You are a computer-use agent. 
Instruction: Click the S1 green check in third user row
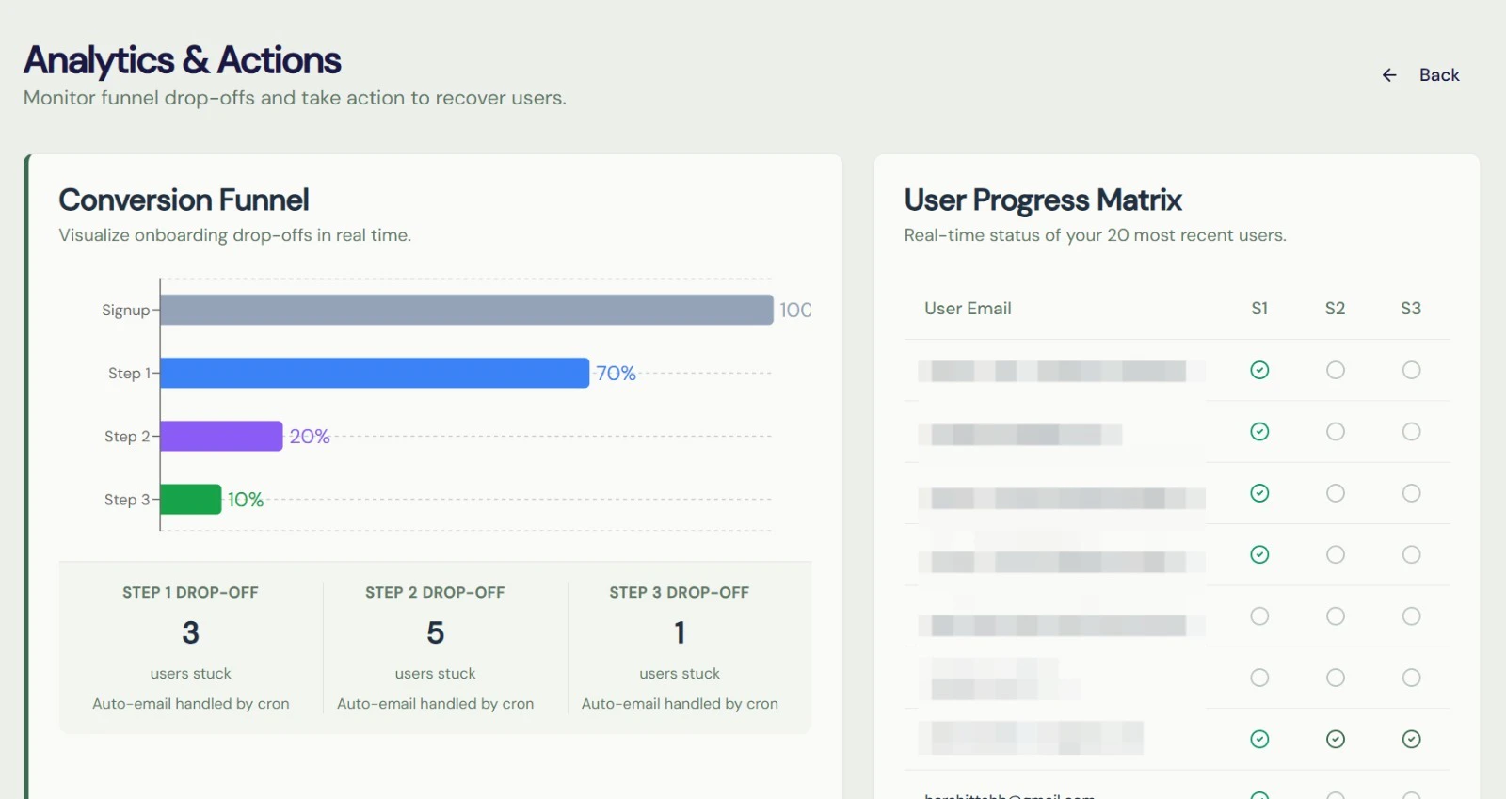(1259, 493)
